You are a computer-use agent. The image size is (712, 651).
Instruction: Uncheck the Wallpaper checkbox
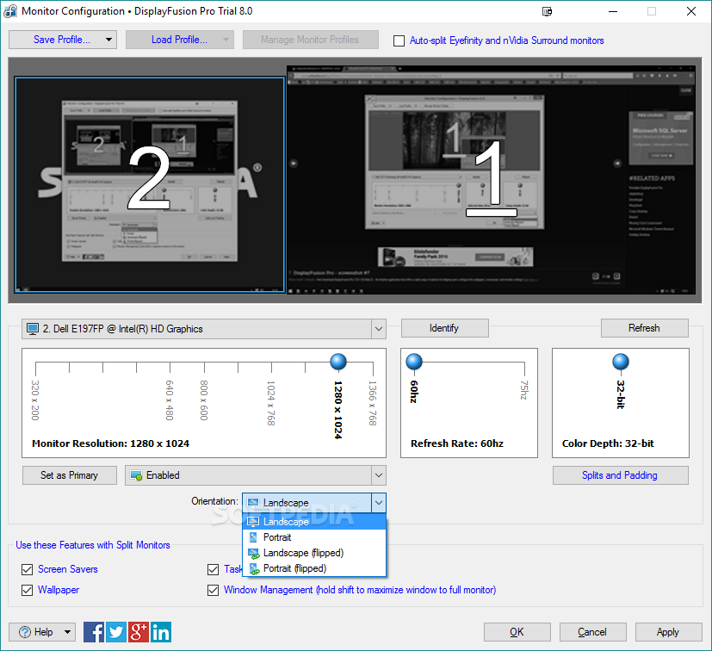28,590
